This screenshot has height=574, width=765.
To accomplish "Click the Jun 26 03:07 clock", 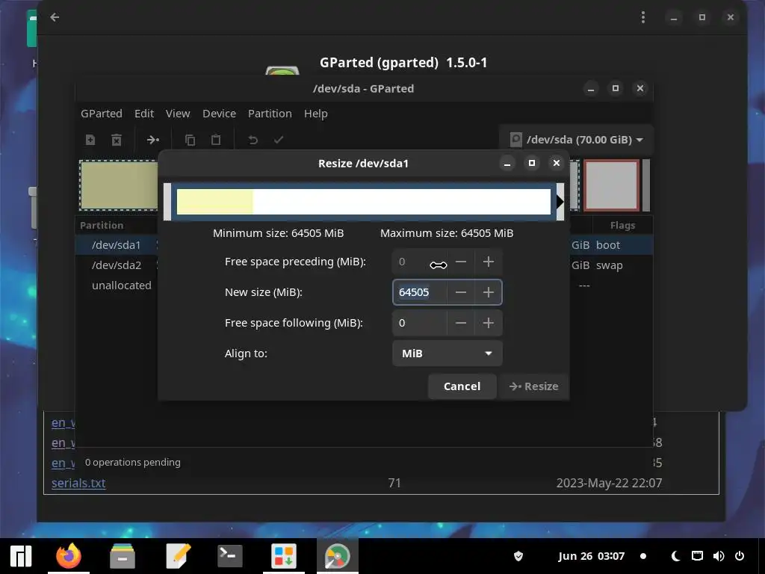I will coord(592,556).
